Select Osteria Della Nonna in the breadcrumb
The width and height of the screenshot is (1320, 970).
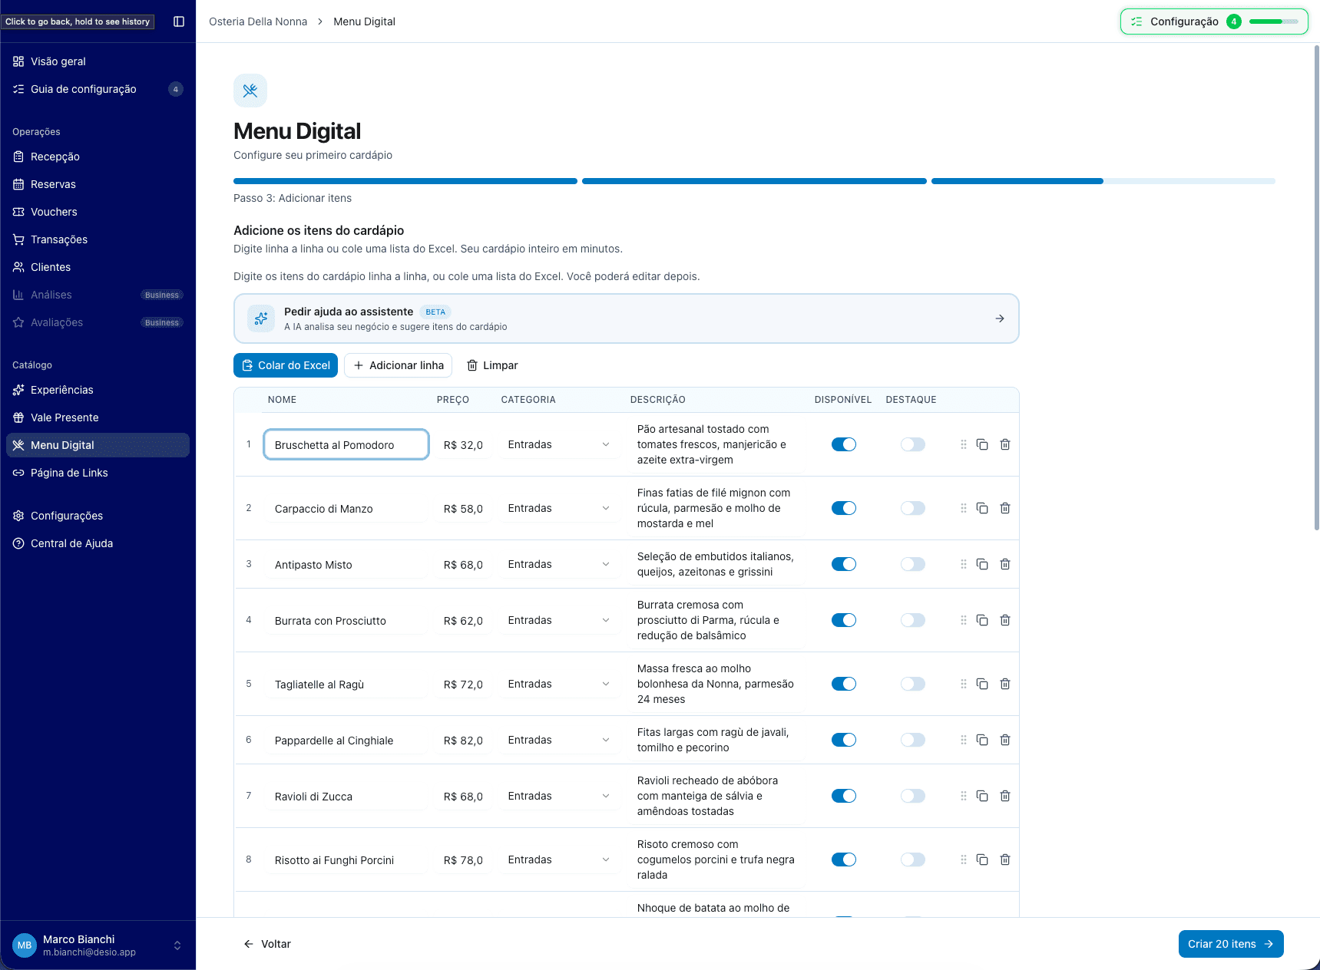pyautogui.click(x=258, y=21)
